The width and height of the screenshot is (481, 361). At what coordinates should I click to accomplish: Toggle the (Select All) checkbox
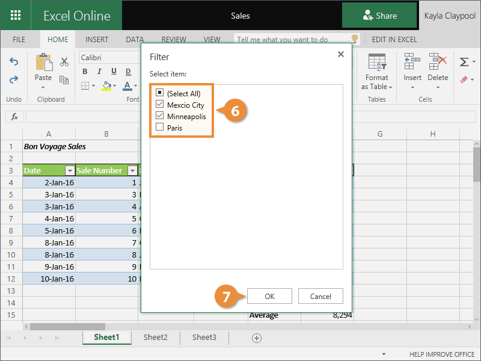pos(159,93)
